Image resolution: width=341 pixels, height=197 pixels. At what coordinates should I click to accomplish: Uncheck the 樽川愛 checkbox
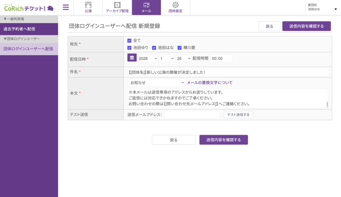click(x=179, y=48)
